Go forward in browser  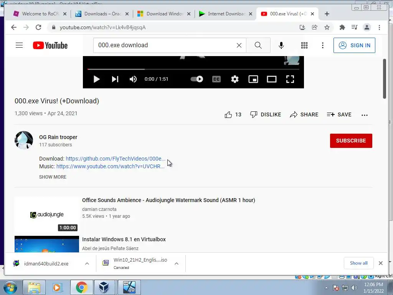[26, 27]
